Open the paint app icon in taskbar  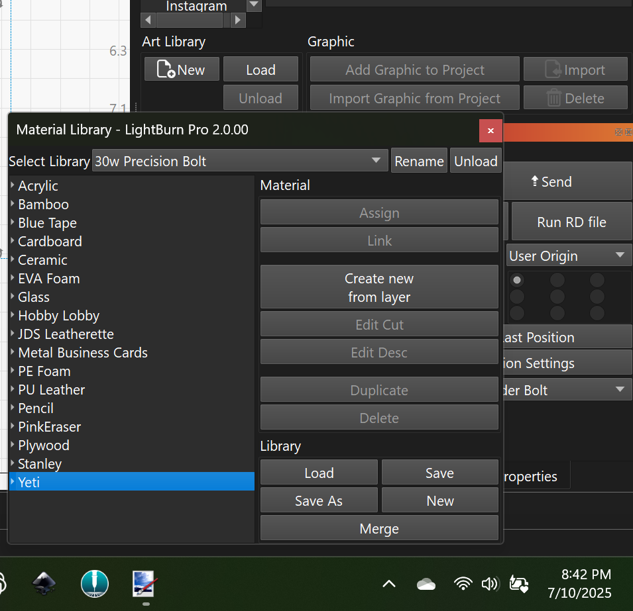144,584
